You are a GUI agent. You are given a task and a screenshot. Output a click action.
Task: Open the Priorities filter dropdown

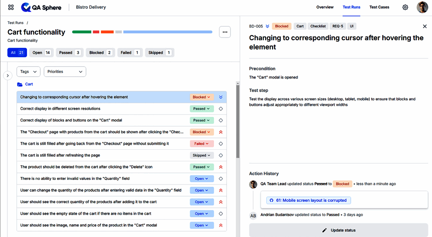coord(64,72)
